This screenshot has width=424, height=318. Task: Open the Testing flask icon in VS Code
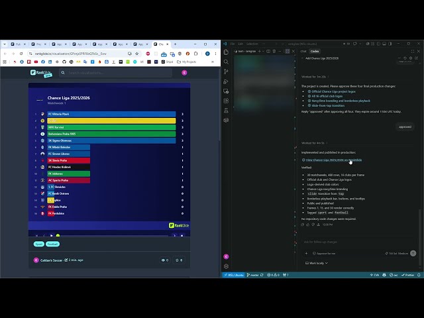[226, 111]
